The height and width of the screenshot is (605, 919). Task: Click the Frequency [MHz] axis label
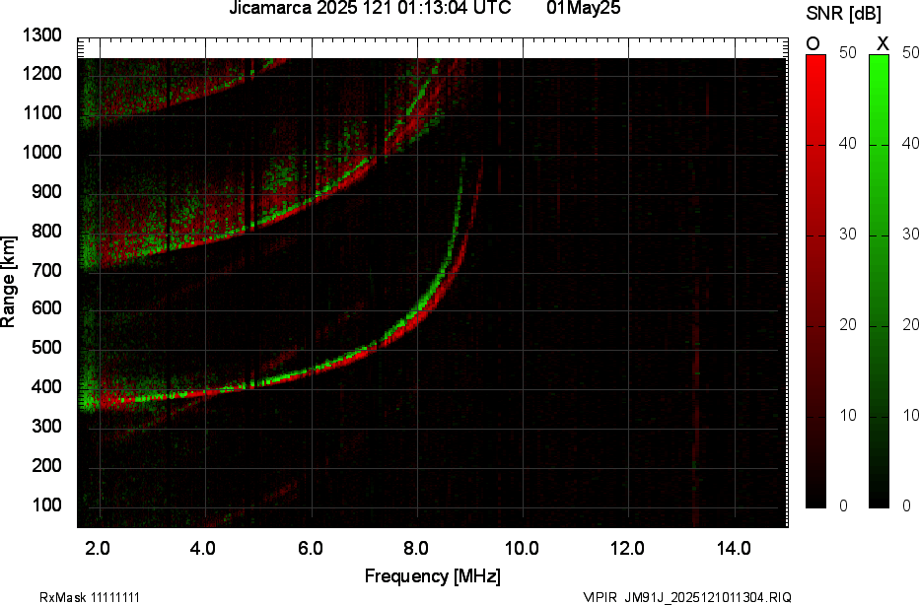pos(433,576)
